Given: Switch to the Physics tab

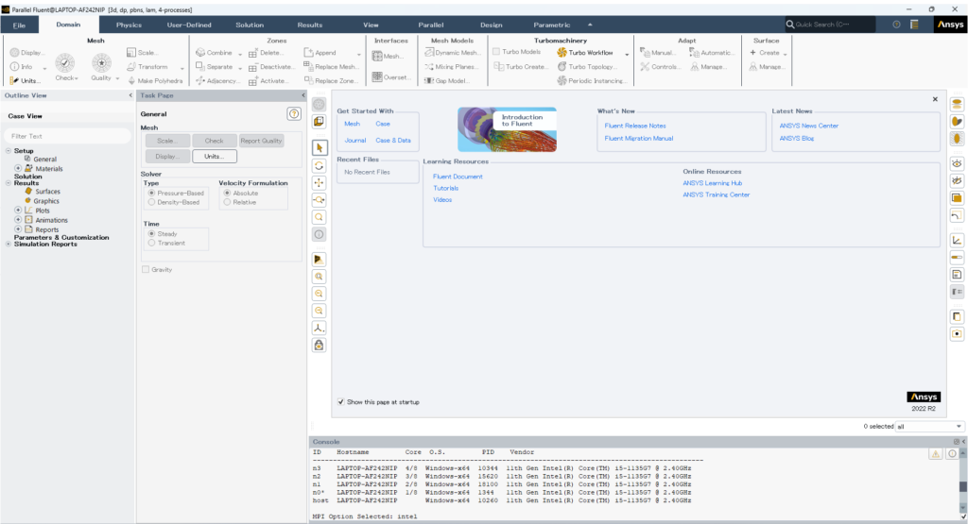Looking at the screenshot, I should tap(129, 25).
